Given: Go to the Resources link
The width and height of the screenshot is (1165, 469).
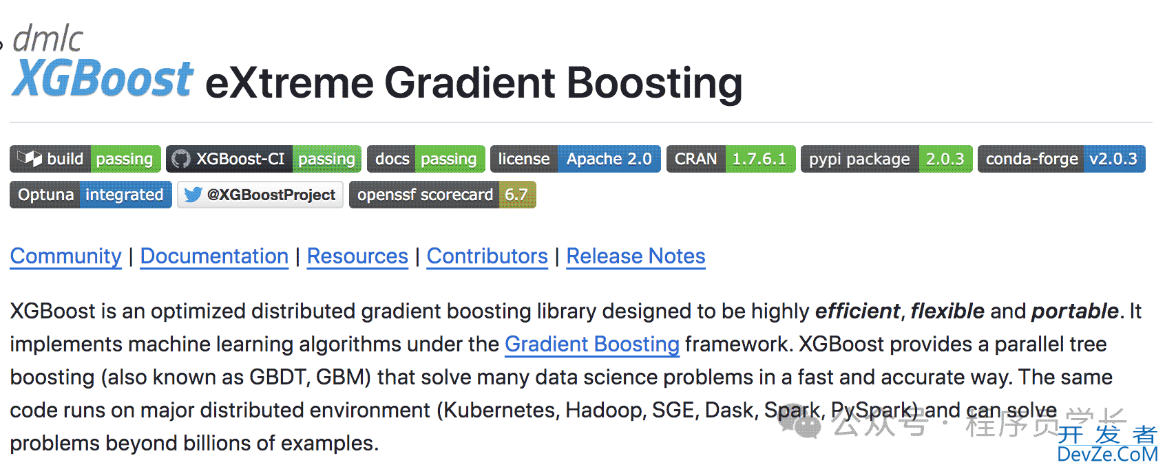Looking at the screenshot, I should (x=357, y=256).
